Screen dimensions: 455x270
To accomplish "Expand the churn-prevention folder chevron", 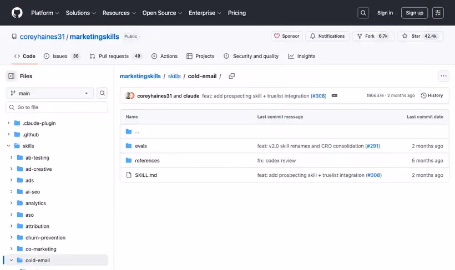I will coord(11,237).
